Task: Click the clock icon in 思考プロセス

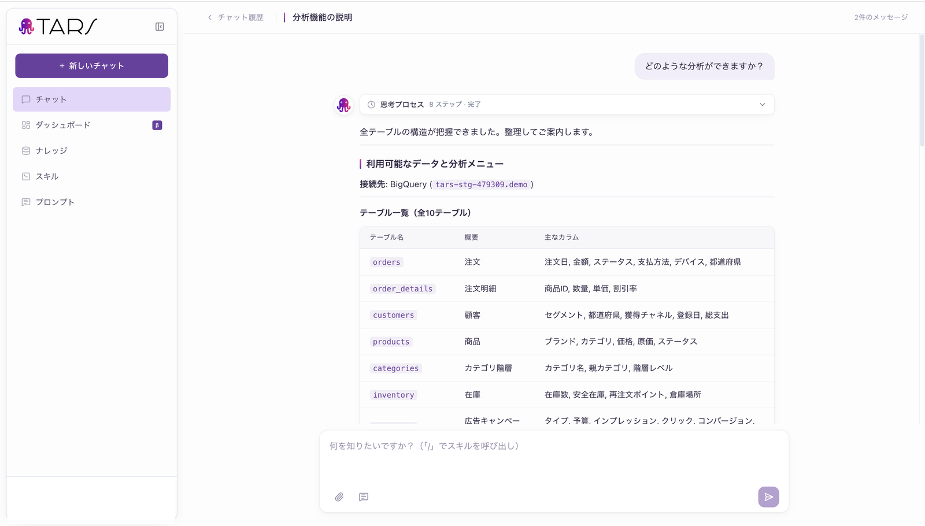Action: click(371, 105)
